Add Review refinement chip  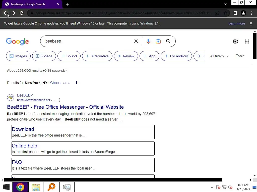coord(126,56)
